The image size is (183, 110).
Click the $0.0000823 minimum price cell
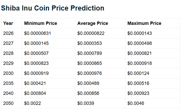coord(36,63)
